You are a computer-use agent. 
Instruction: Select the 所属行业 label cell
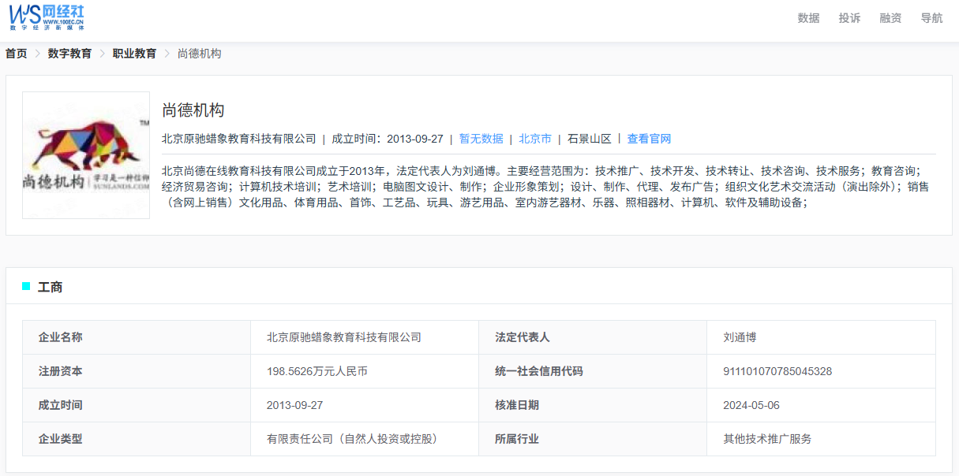coord(593,439)
